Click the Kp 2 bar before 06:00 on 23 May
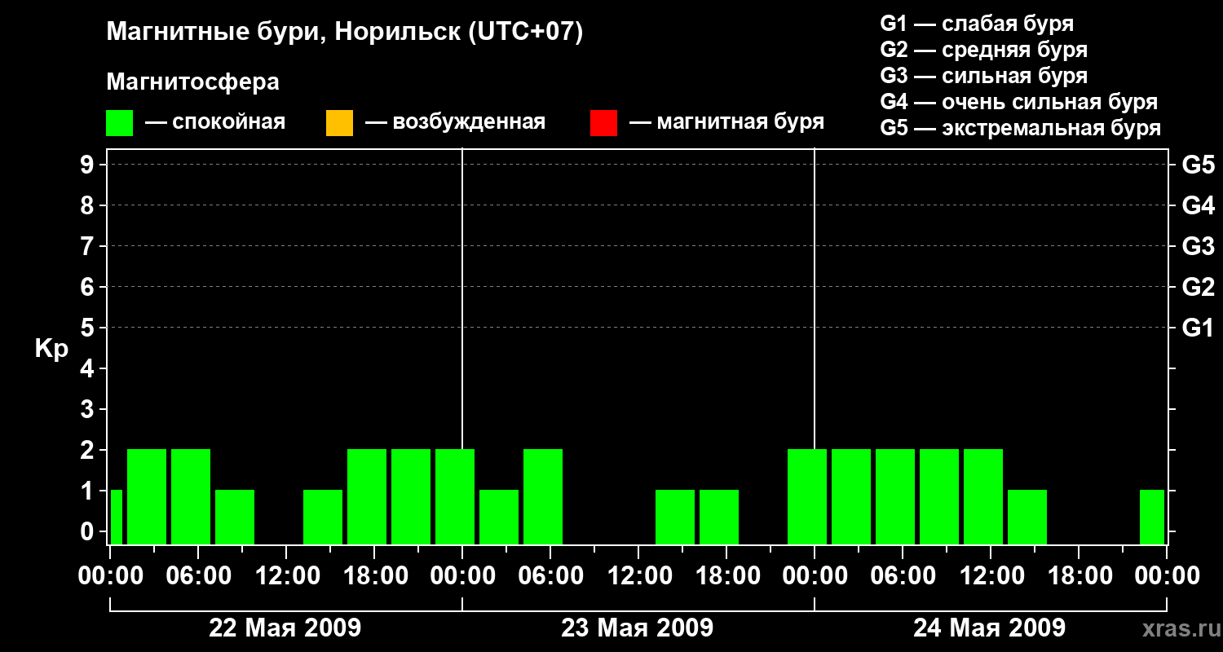Image resolution: width=1223 pixels, height=652 pixels. click(x=543, y=496)
